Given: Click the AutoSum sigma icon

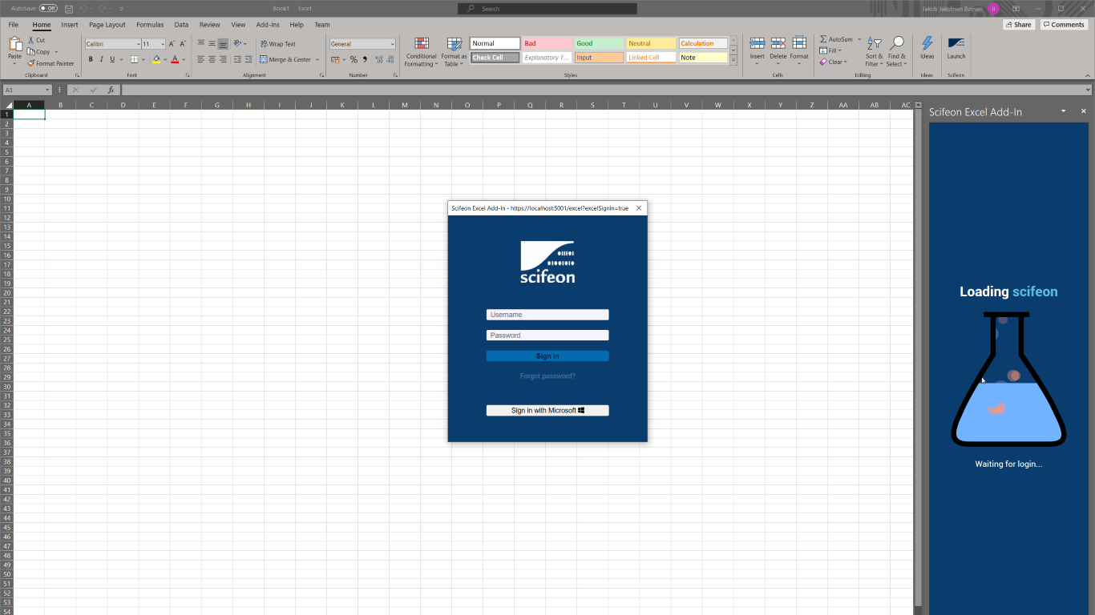Looking at the screenshot, I should [823, 39].
